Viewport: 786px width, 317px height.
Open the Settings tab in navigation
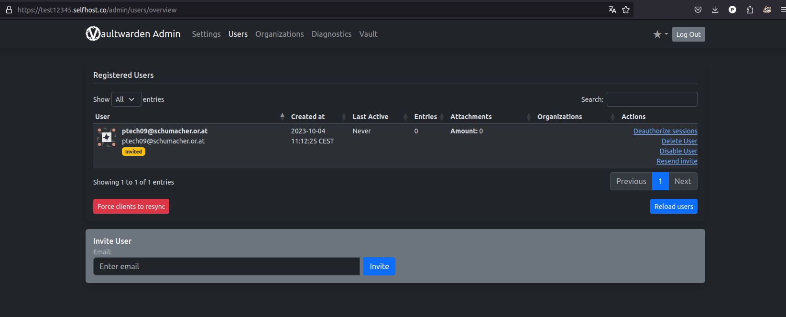click(x=206, y=34)
